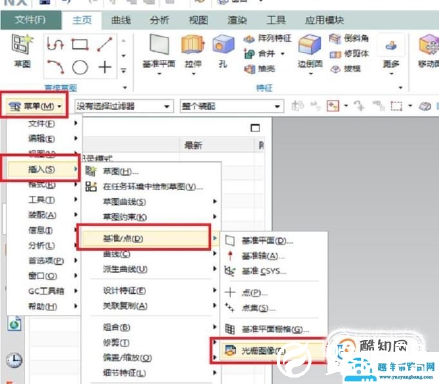Open the selection filter (没有选择过滤器) dropdown
This screenshot has width=439, height=384.
point(124,106)
